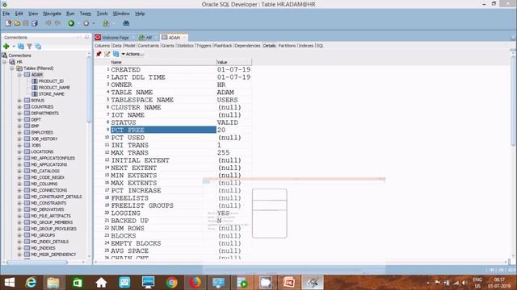This screenshot has width=517, height=290.
Task: Click Connections panel vertical scrollbar
Action: tap(89, 89)
